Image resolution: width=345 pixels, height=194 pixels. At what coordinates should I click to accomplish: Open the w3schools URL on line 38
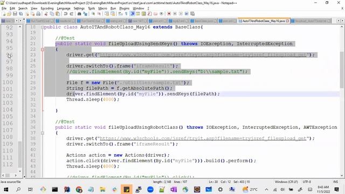[x=203, y=138]
